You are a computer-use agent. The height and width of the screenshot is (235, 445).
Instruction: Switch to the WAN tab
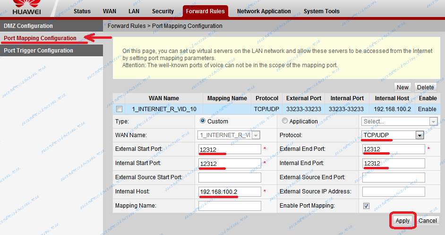coord(109,11)
